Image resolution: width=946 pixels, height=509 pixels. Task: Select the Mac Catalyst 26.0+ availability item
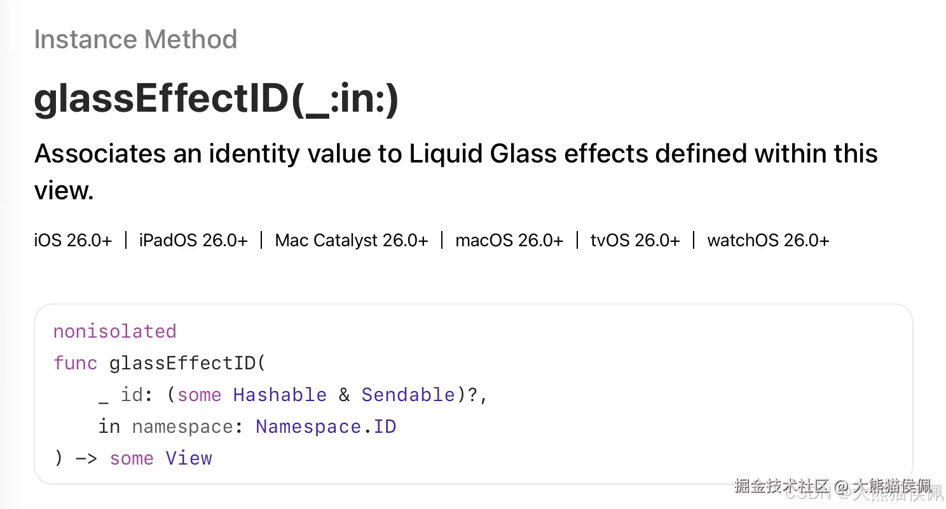click(x=352, y=241)
